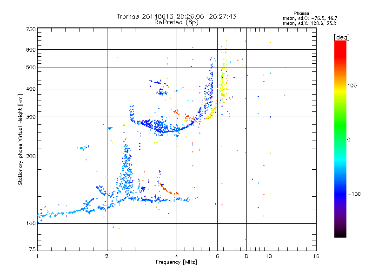Click the y-axis tick label '75'
This screenshot has width=372, height=279.
(33, 249)
